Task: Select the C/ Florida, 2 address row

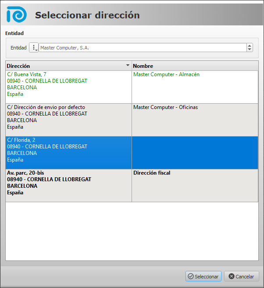Action: (x=68, y=150)
